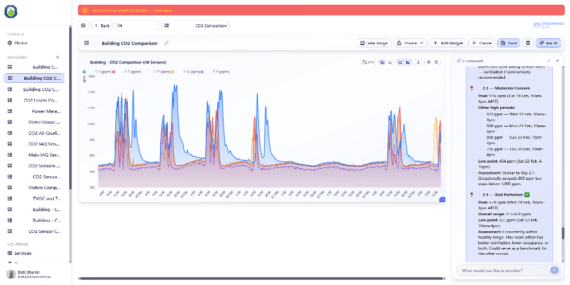Send message with the arrow button
This screenshot has width=570, height=285.
point(555,270)
